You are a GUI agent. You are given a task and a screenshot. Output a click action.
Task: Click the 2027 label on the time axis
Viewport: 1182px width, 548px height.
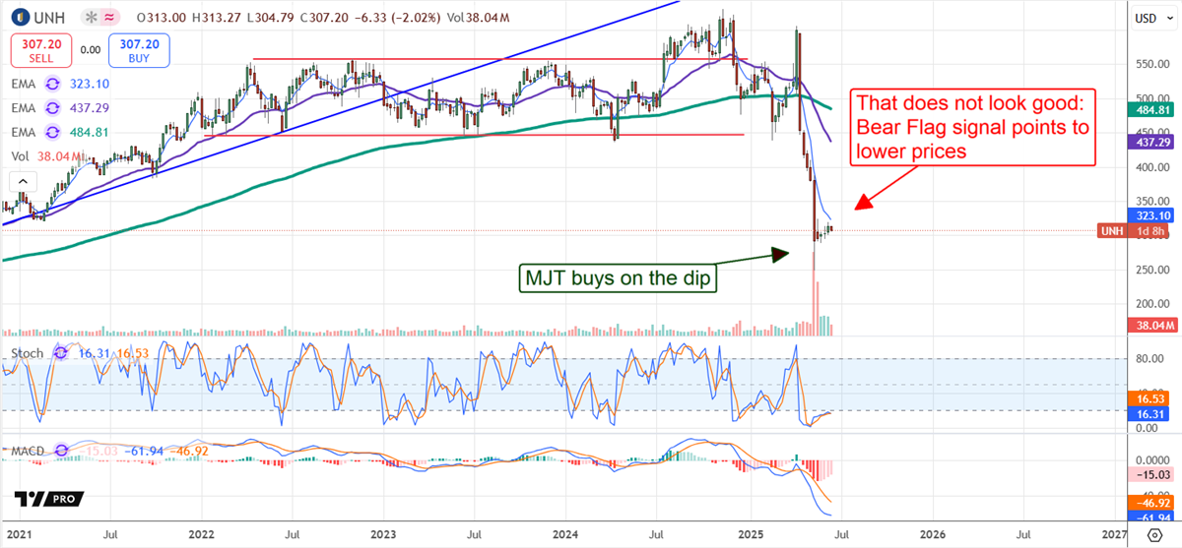coord(1115,535)
